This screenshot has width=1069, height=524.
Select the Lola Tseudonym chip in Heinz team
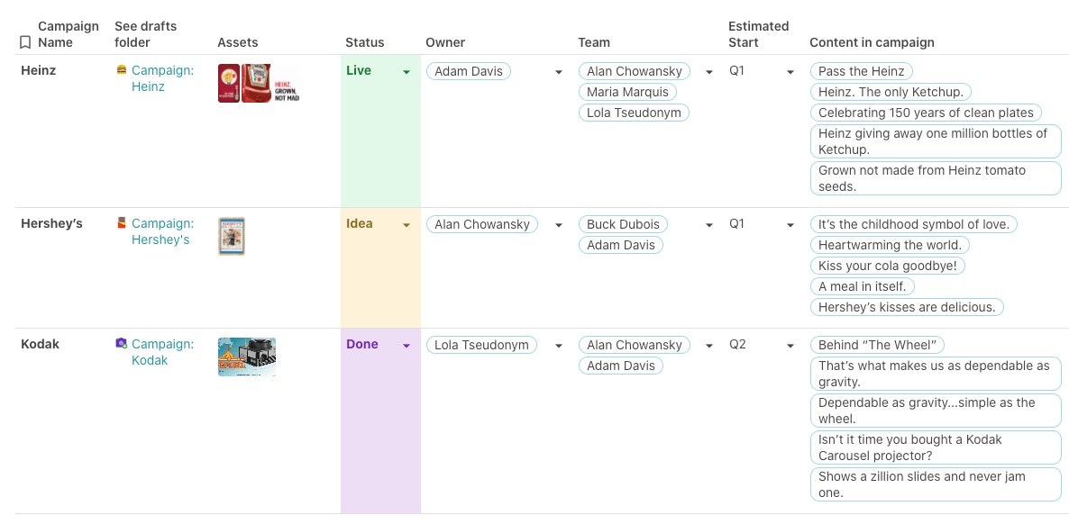click(634, 113)
